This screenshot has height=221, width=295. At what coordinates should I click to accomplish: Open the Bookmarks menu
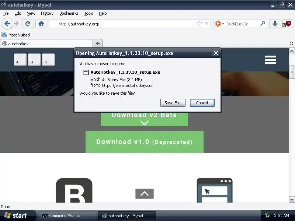pos(69,13)
